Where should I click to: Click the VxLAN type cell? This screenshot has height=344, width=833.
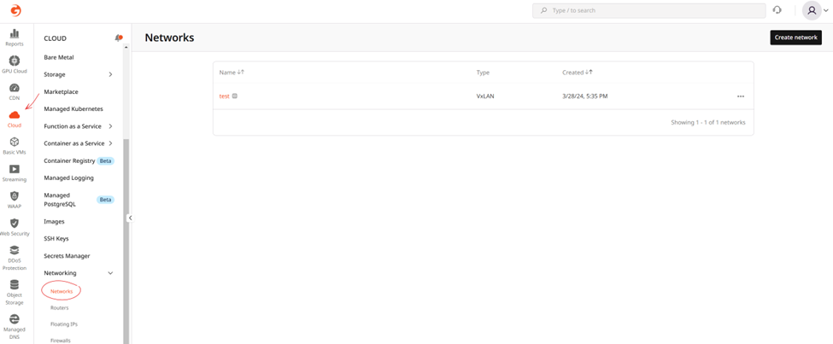[x=484, y=96]
